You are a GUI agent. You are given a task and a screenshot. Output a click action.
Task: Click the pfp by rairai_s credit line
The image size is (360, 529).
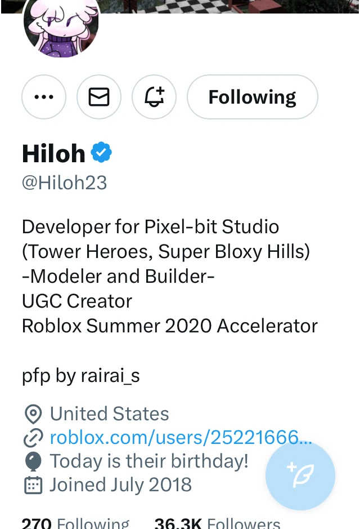point(80,375)
